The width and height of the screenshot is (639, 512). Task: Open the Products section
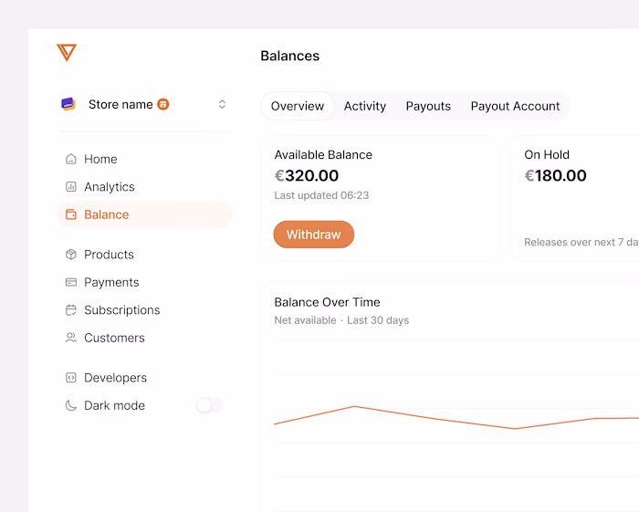[109, 254]
